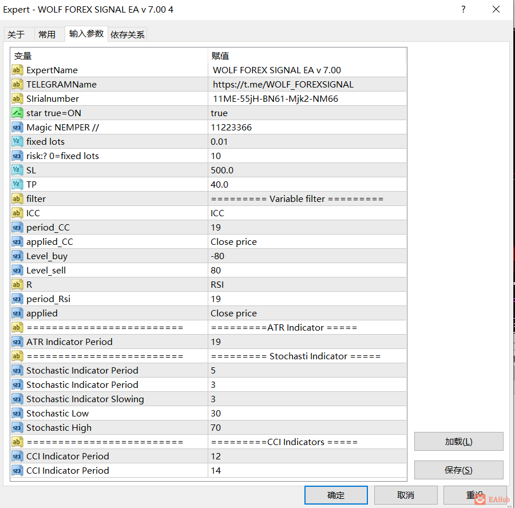Click the icon beside CCI Indicator Period value 14
Viewport: 515px width, 508px height.
(17, 471)
